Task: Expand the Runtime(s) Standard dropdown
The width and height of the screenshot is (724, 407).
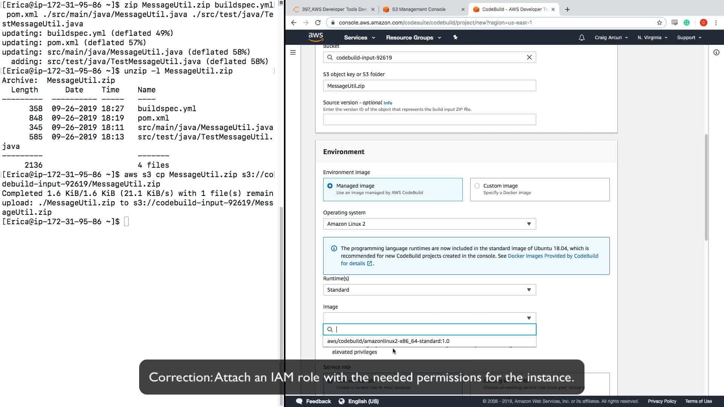Action: [x=429, y=290]
